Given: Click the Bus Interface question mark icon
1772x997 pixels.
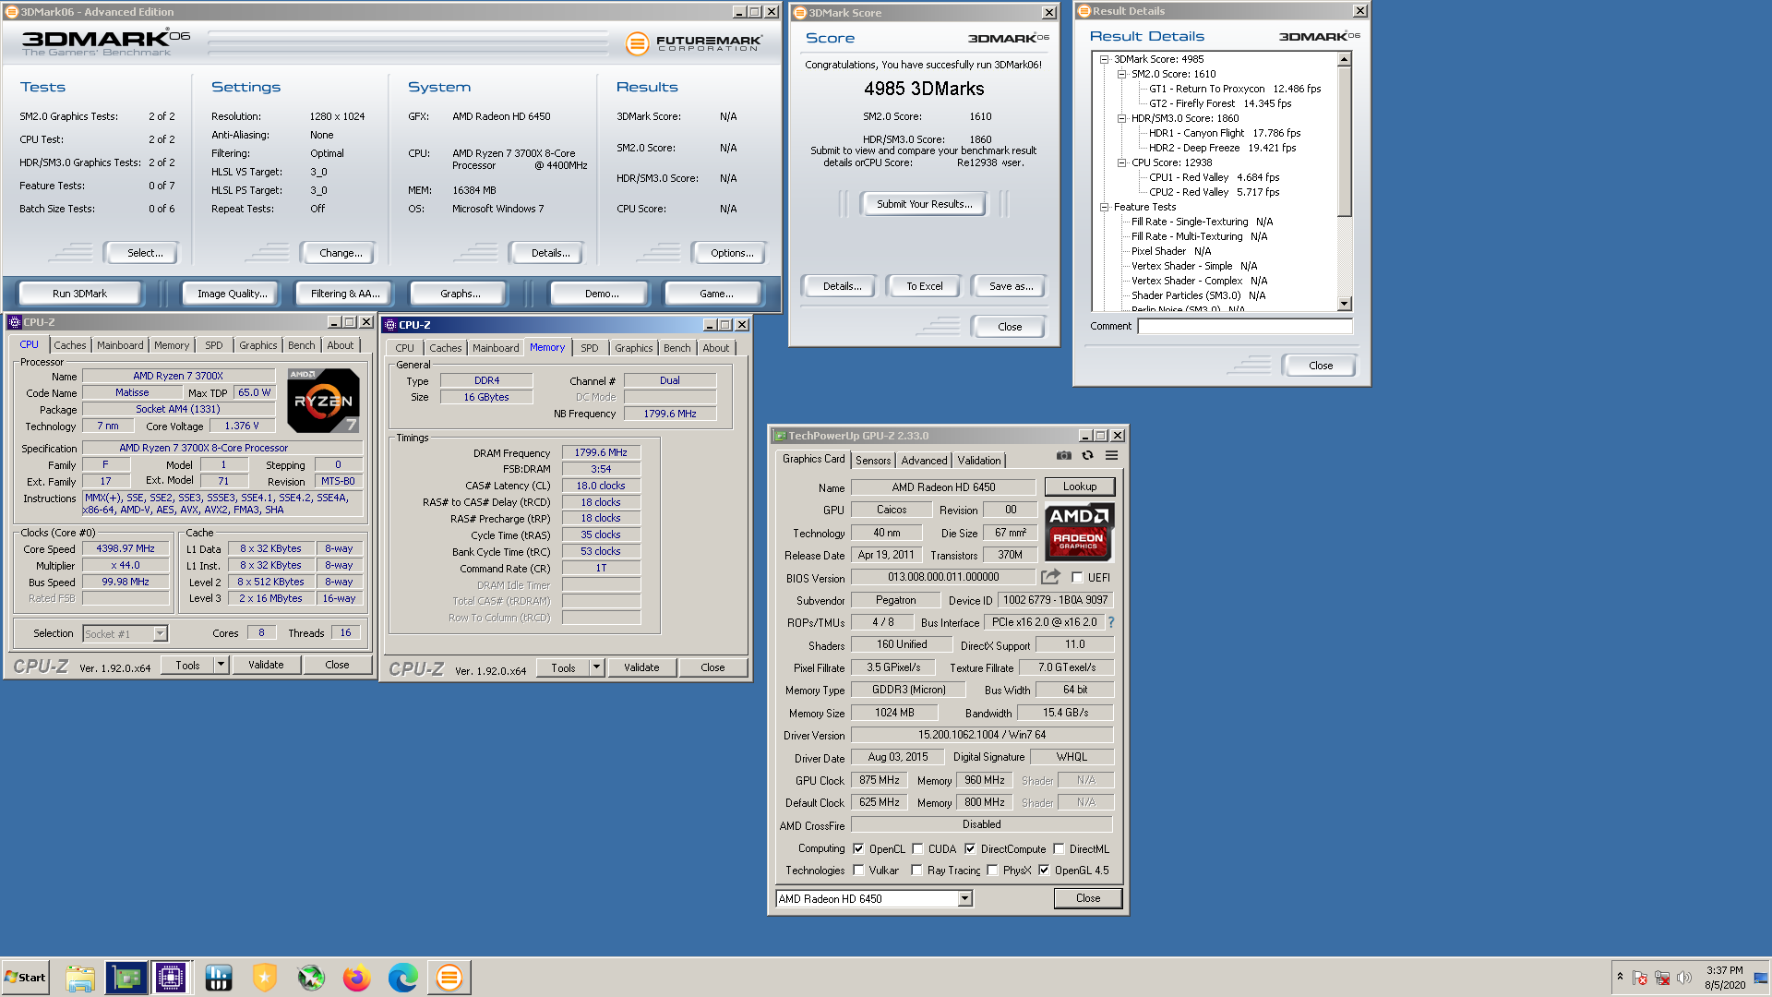Looking at the screenshot, I should pos(1111,622).
